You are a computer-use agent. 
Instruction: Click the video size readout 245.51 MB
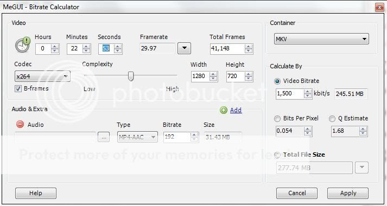(351, 94)
